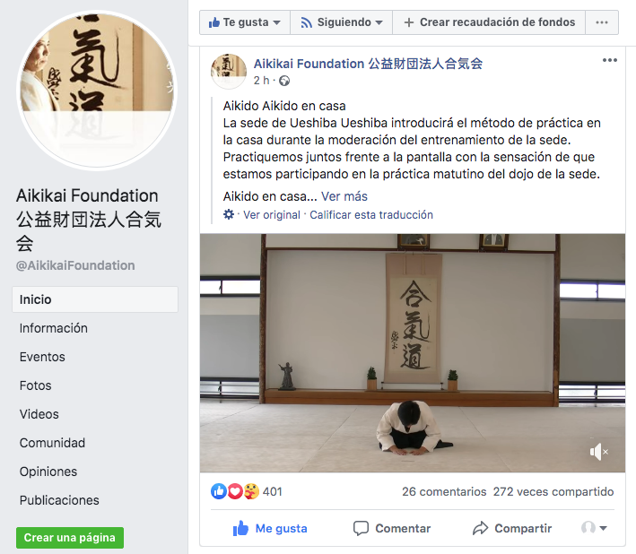Screen dimensions: 636x554
Task: Click the like reaction emoji icon
Action: (219, 491)
